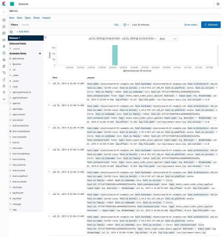Open the Auto interval dropdown
Image resolution: width=222 pixels, height=237 pixels.
coord(167,39)
